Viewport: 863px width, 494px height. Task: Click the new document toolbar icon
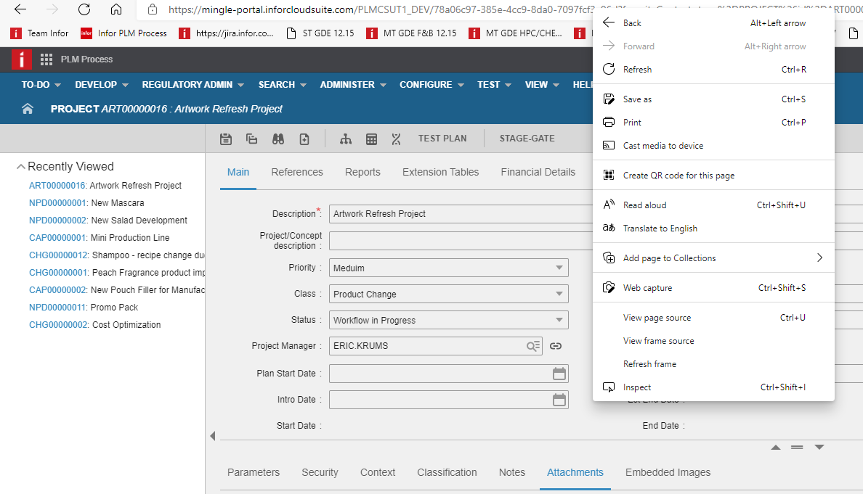click(304, 138)
